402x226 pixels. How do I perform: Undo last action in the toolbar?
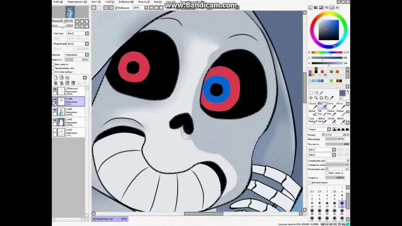(94, 8)
